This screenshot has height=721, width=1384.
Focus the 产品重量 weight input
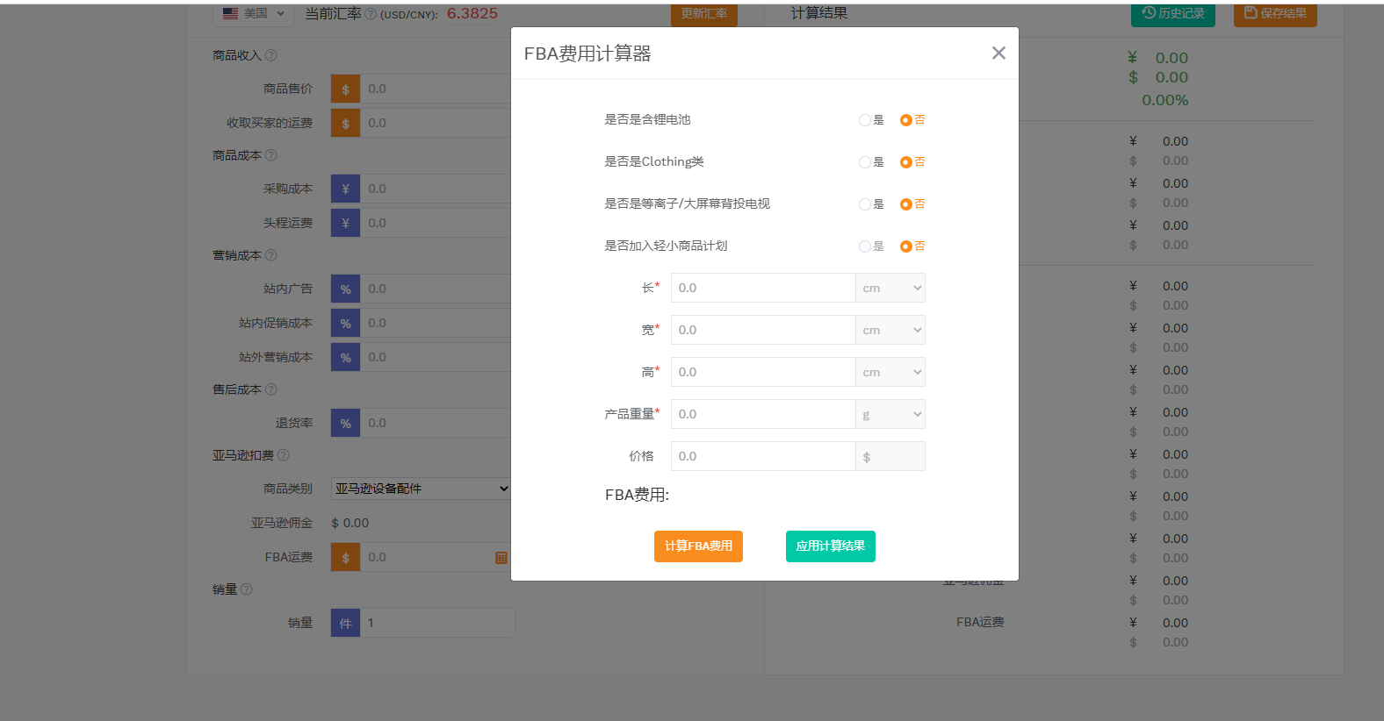pos(763,414)
